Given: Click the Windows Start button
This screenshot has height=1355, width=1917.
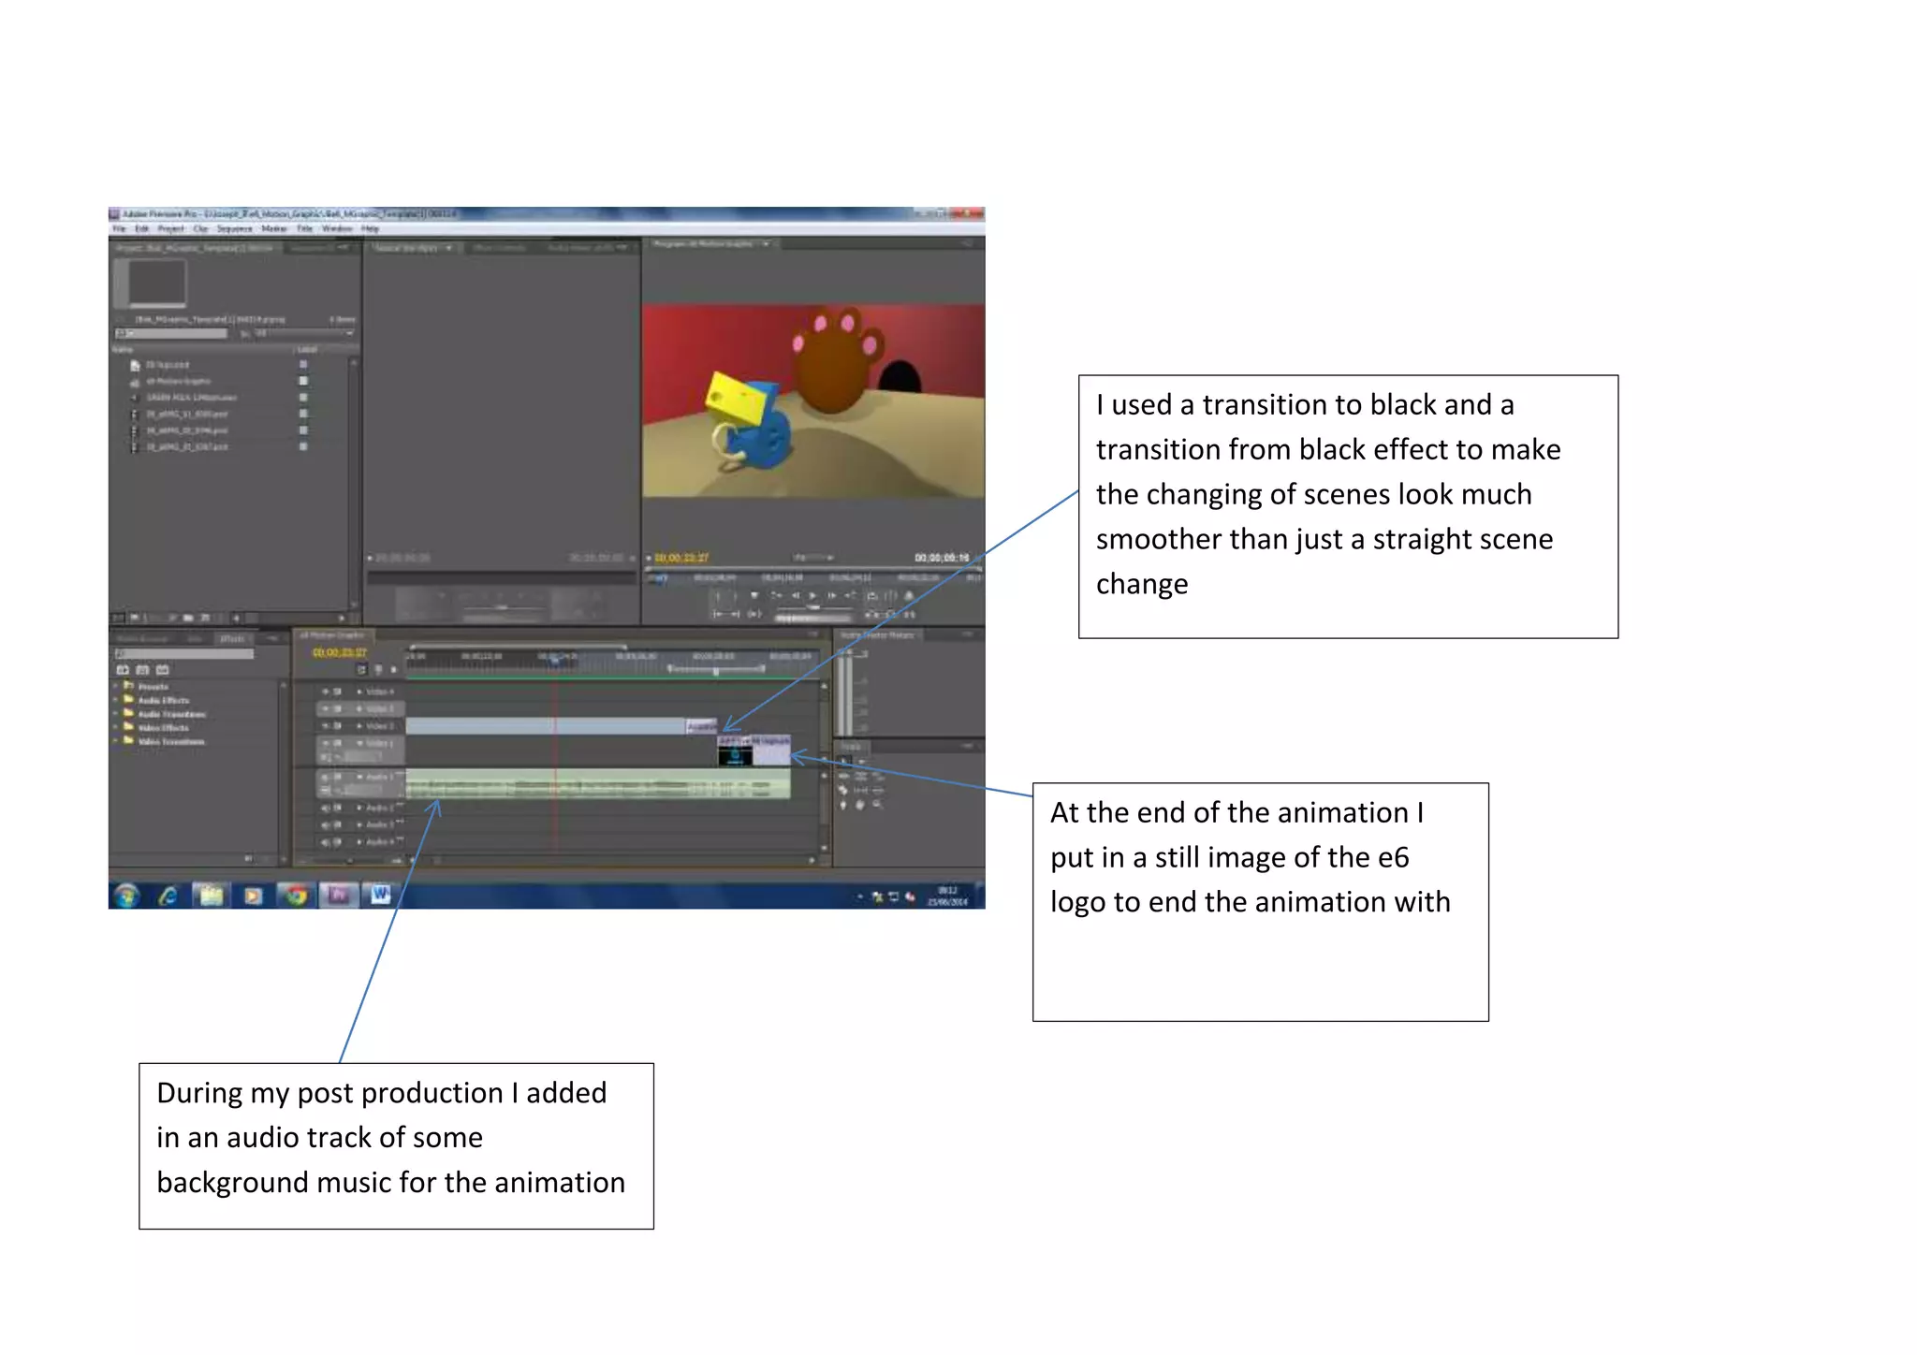Looking at the screenshot, I should coord(126,896).
